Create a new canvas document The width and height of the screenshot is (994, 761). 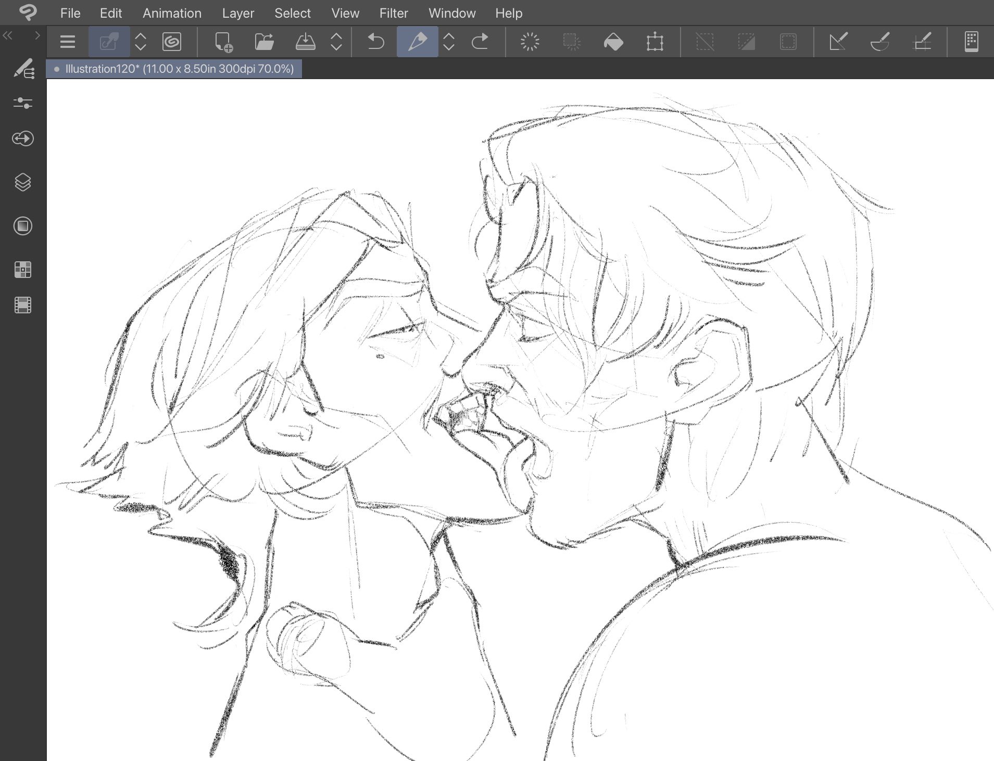point(223,42)
